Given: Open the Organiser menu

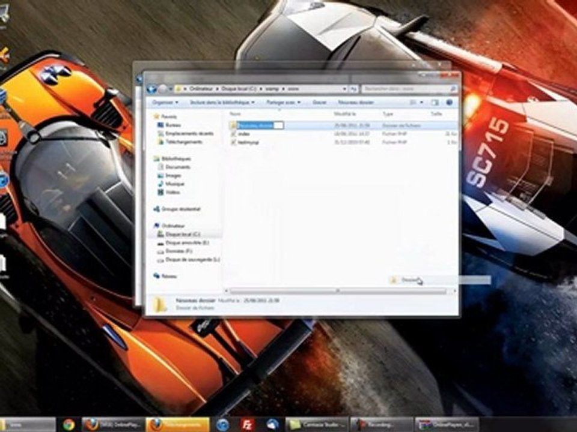Looking at the screenshot, I should point(165,103).
